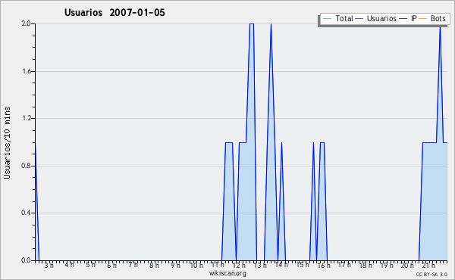Click the '20 h' x-axis label
455x280 pixels.
[x=407, y=265]
